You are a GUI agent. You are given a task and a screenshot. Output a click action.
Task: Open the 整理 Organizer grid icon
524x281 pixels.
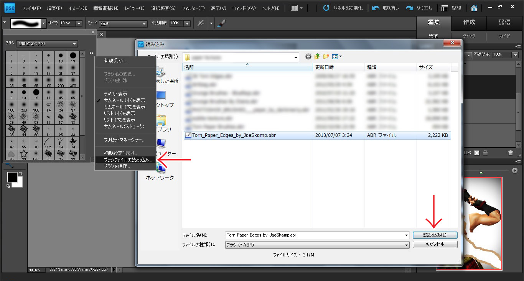[445, 8]
